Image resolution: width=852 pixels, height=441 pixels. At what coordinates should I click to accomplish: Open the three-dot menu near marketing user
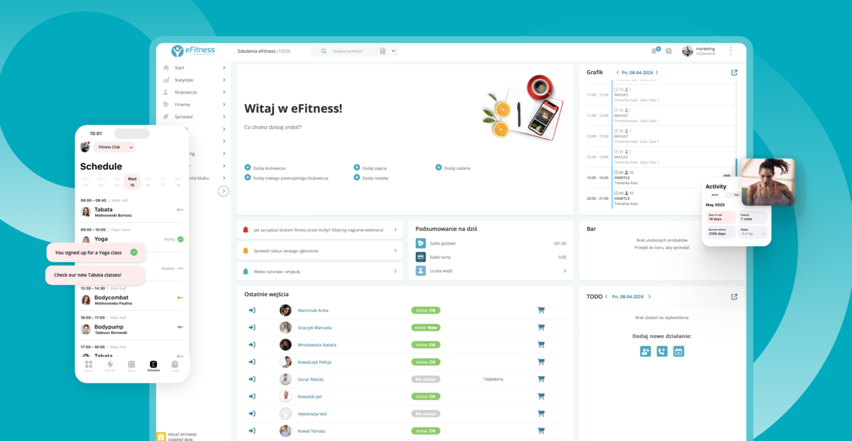730,51
